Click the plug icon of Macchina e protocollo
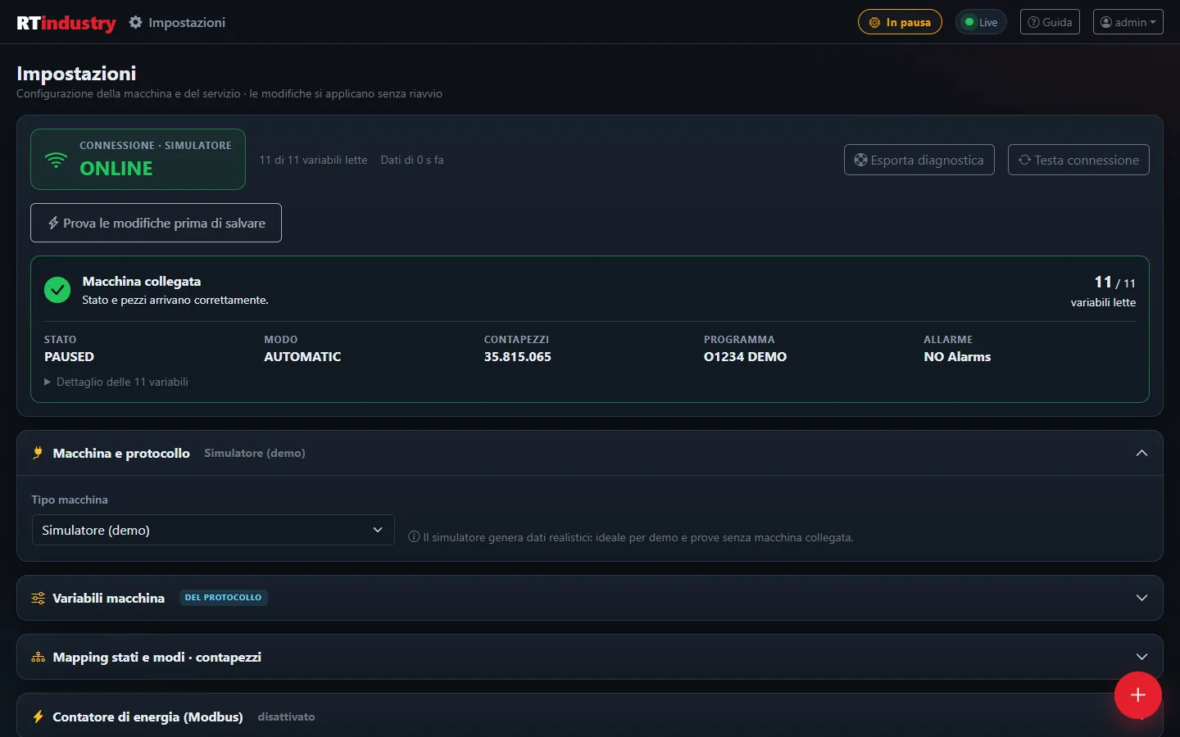 tap(38, 453)
